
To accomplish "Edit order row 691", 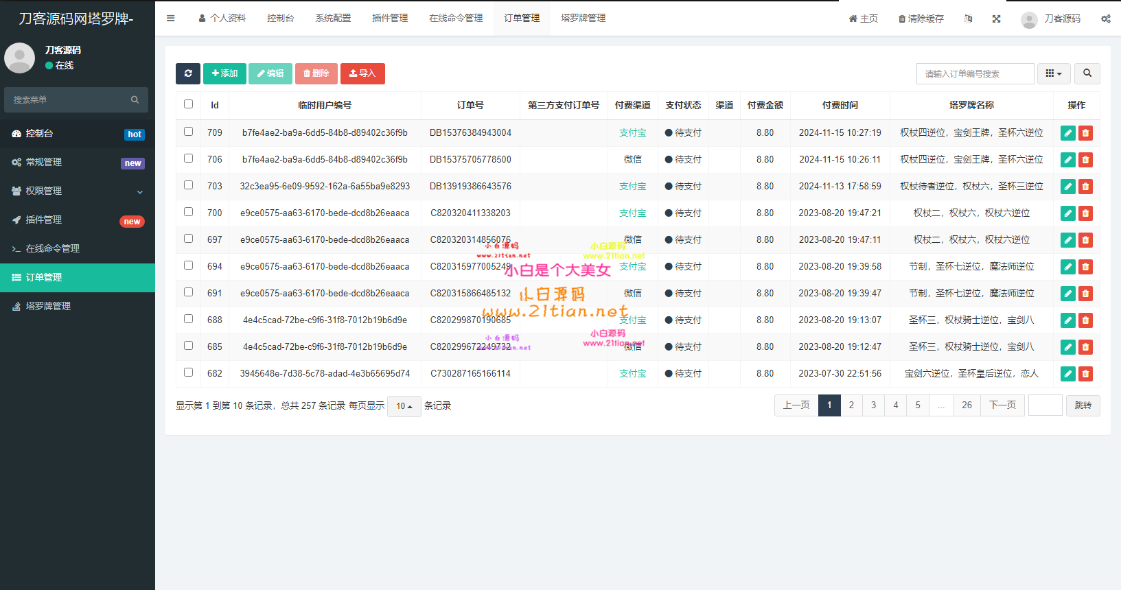I will tap(1068, 294).
